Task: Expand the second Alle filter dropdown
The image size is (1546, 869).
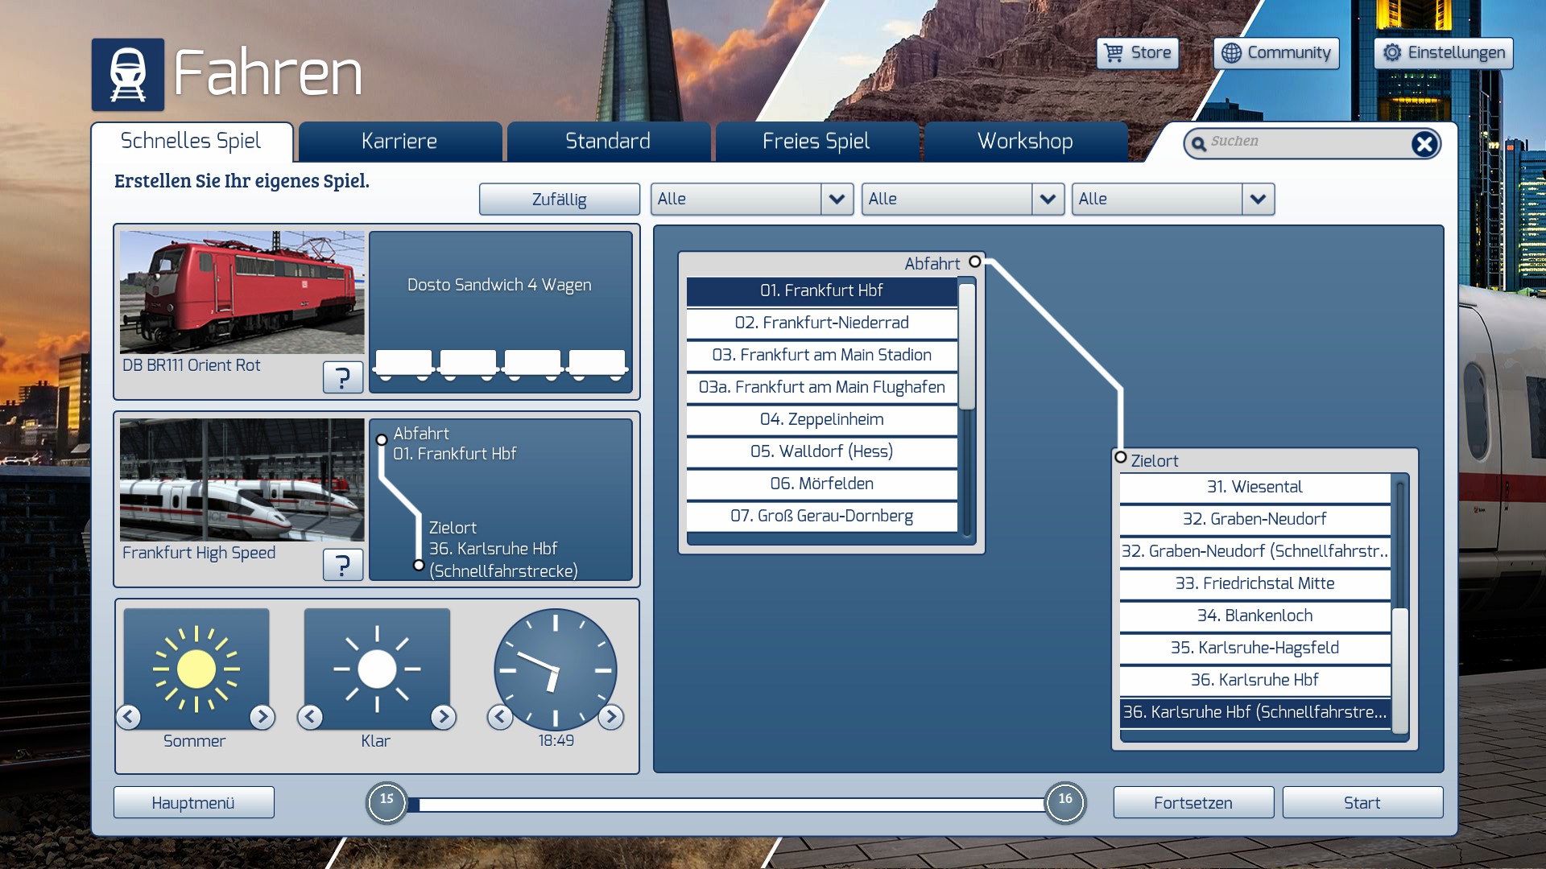Action: pyautogui.click(x=1047, y=199)
